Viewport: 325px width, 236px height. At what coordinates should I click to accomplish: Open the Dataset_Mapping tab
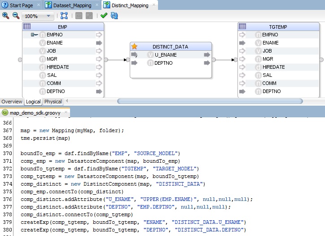coord(72,5)
